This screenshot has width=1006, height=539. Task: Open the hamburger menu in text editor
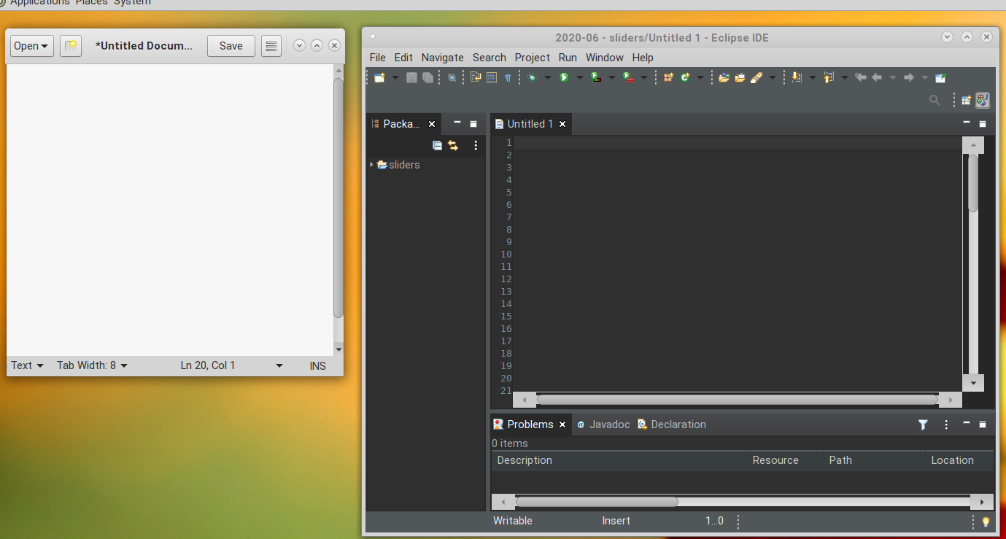point(271,46)
